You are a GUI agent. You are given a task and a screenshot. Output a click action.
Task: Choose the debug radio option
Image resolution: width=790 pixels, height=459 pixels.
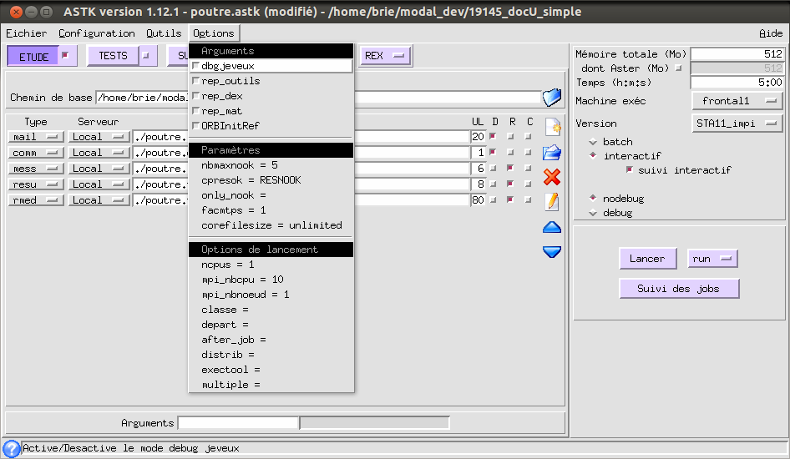click(594, 213)
